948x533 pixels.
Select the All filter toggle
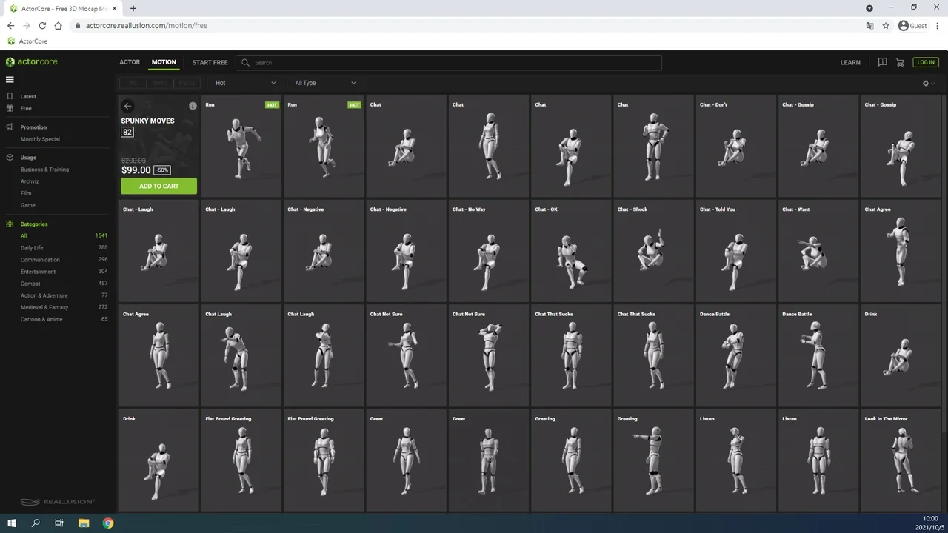[133, 83]
